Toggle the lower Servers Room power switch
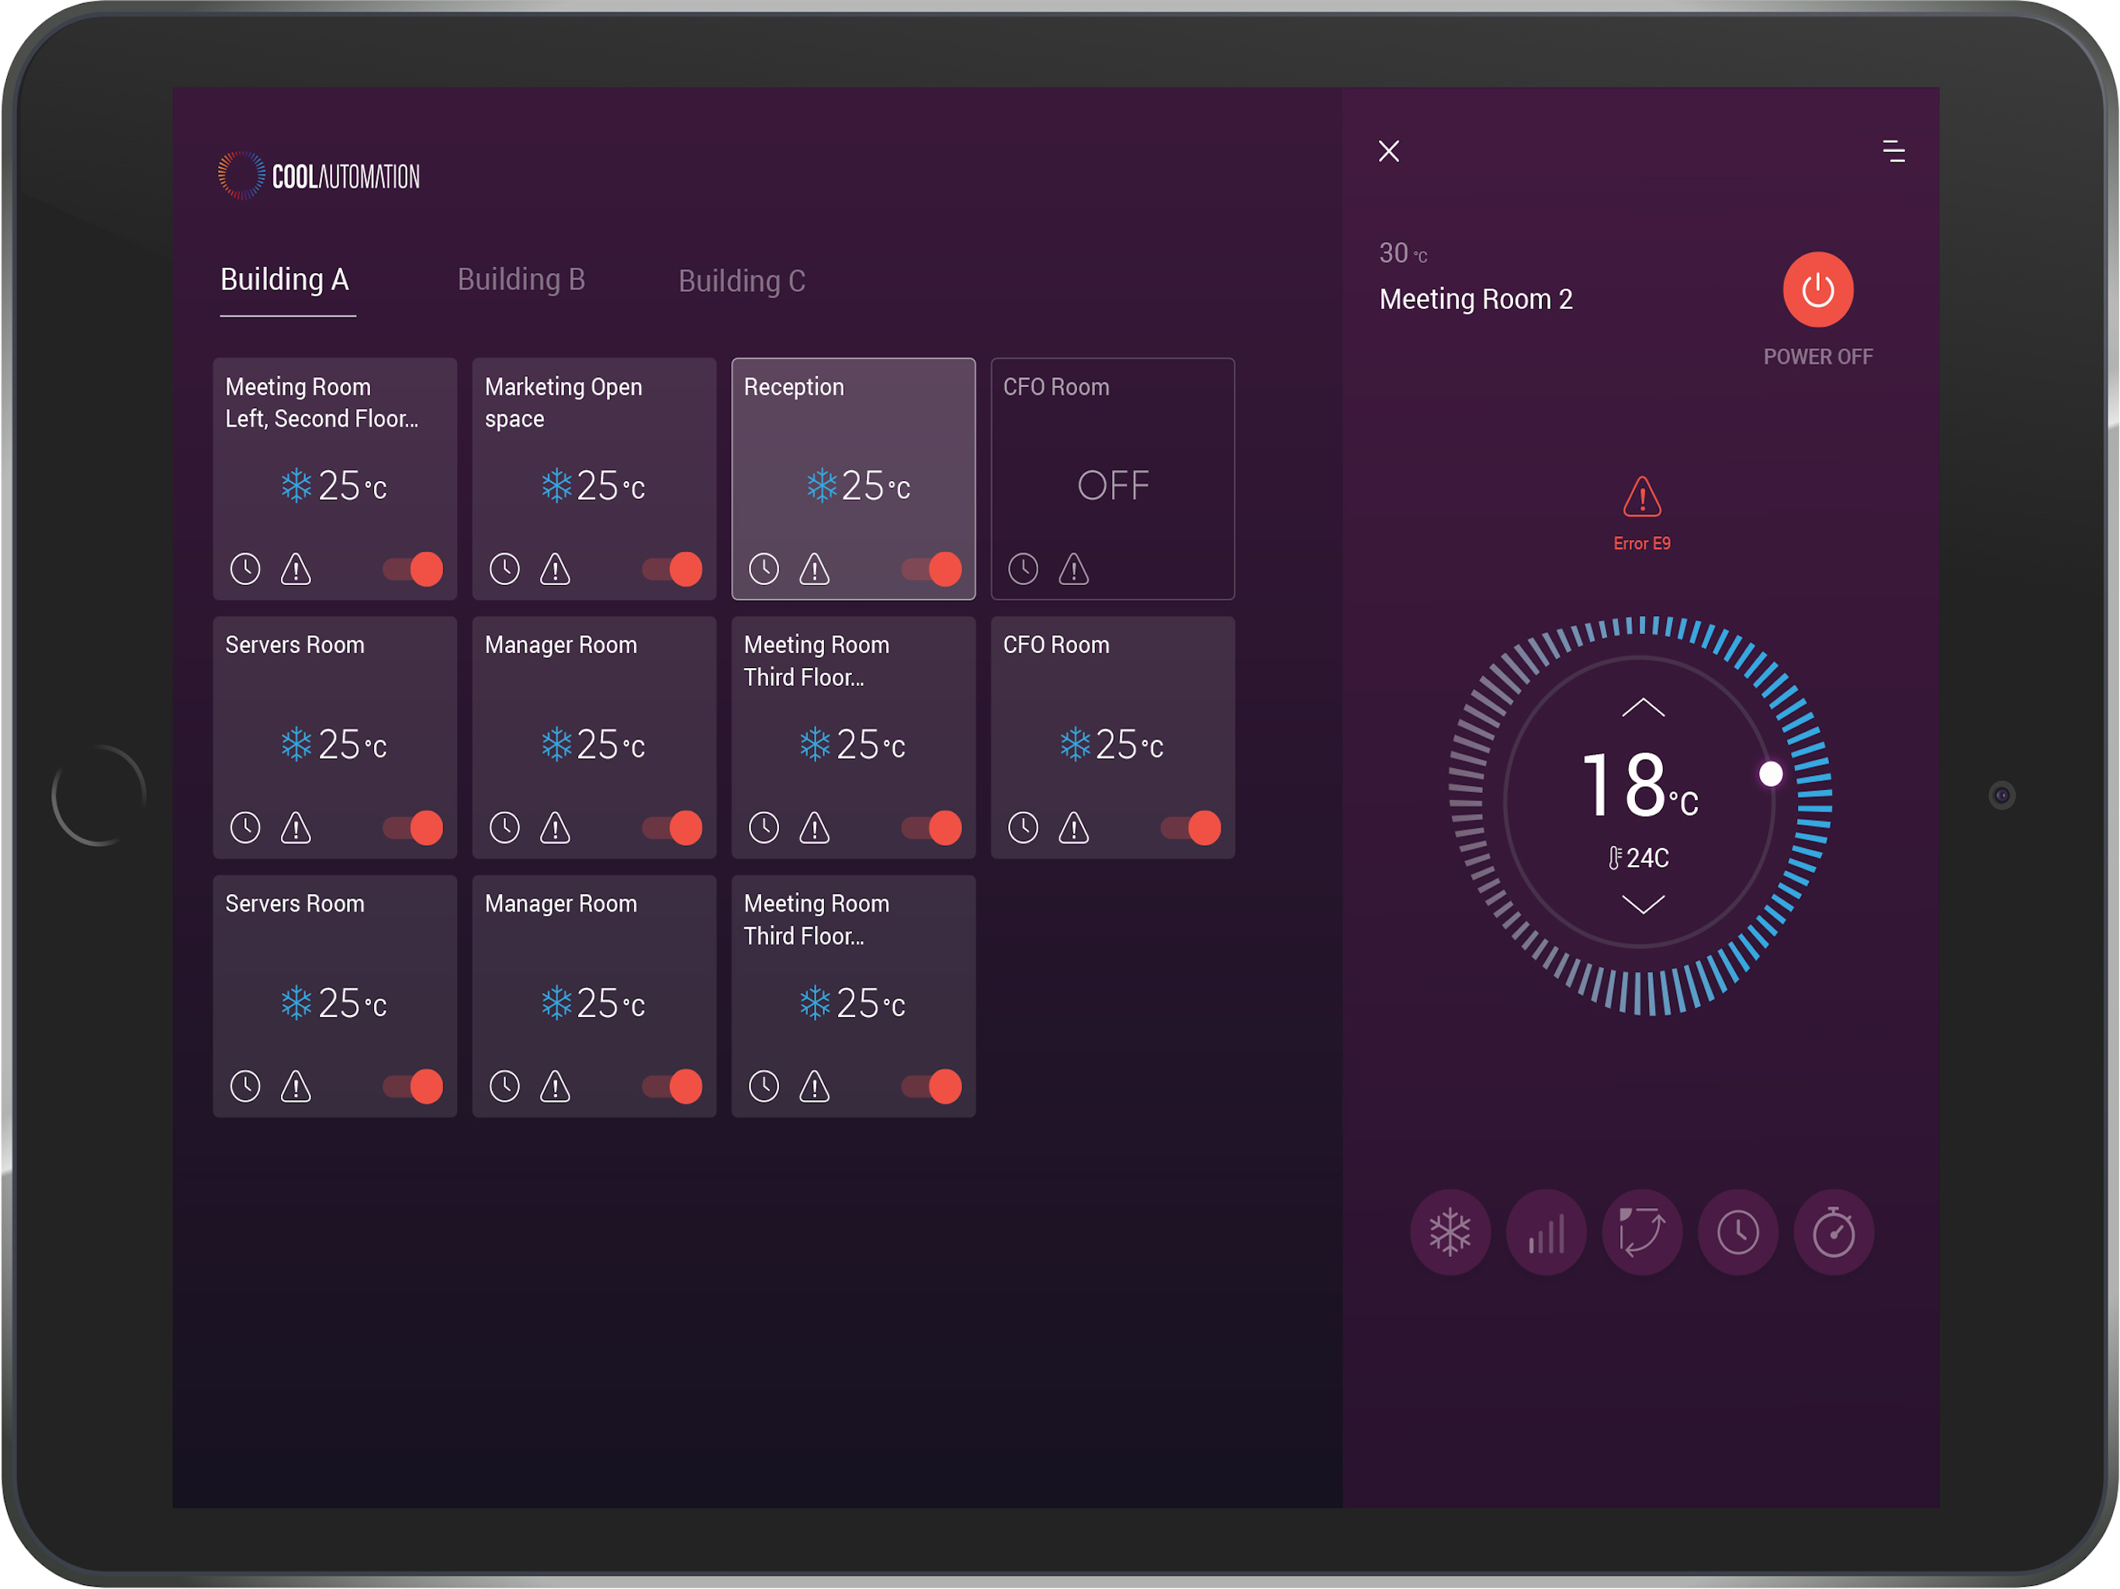2120x1589 pixels. coord(413,1087)
